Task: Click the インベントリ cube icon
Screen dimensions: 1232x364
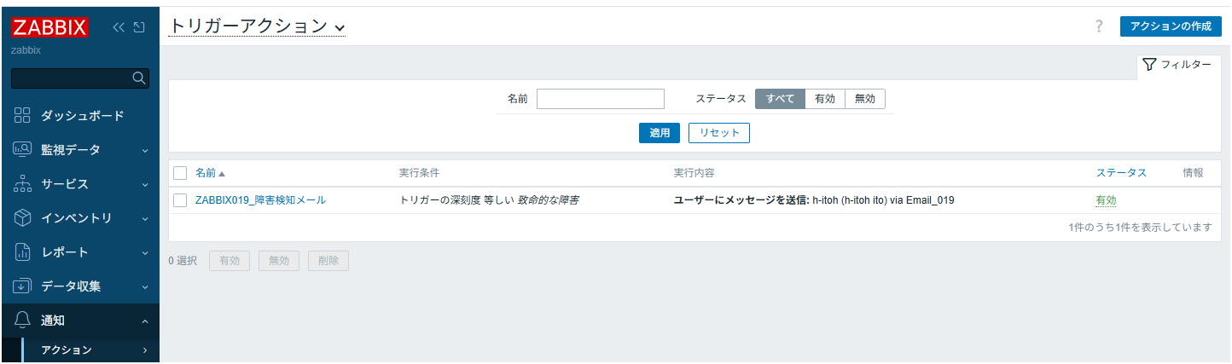Action: 23,218
